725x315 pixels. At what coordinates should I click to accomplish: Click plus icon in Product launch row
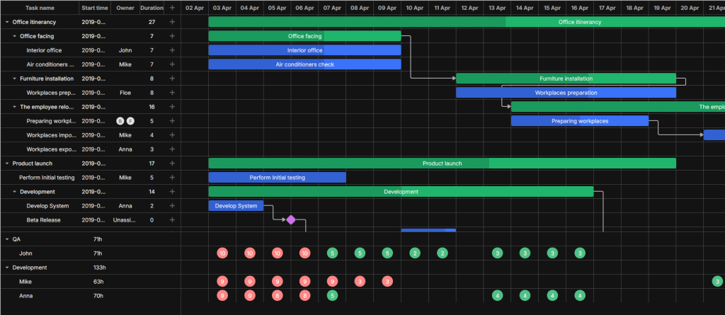172,164
